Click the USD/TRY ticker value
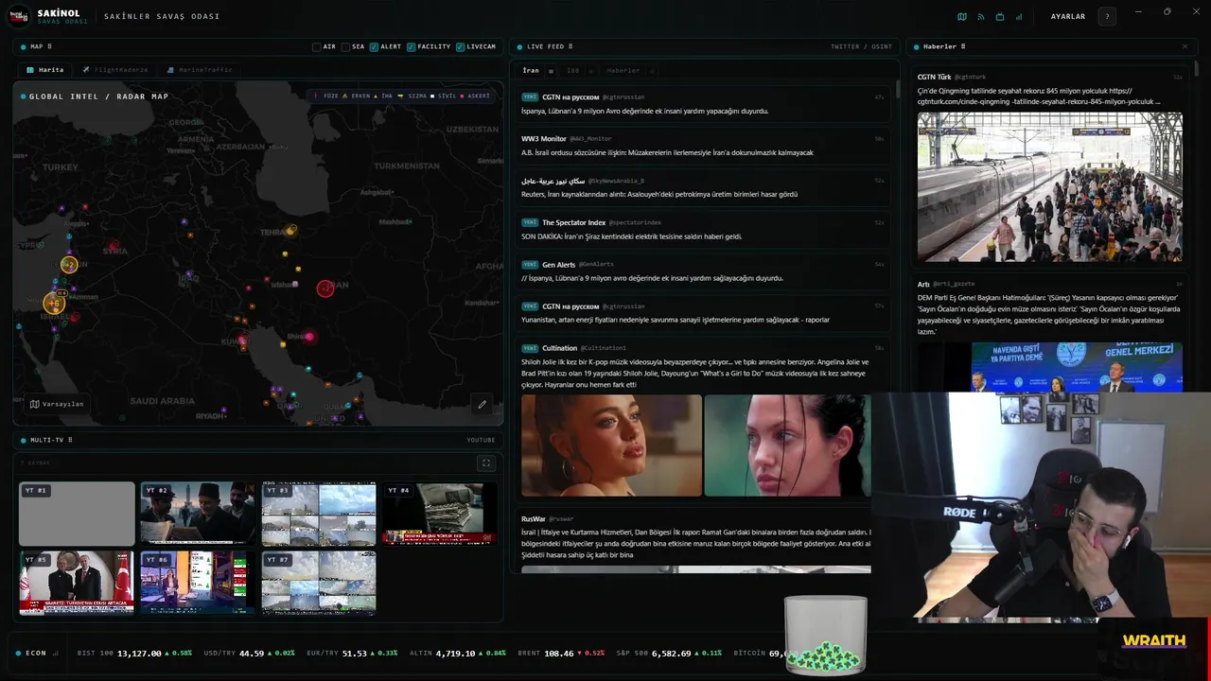Image resolution: width=1211 pixels, height=681 pixels. pos(252,654)
